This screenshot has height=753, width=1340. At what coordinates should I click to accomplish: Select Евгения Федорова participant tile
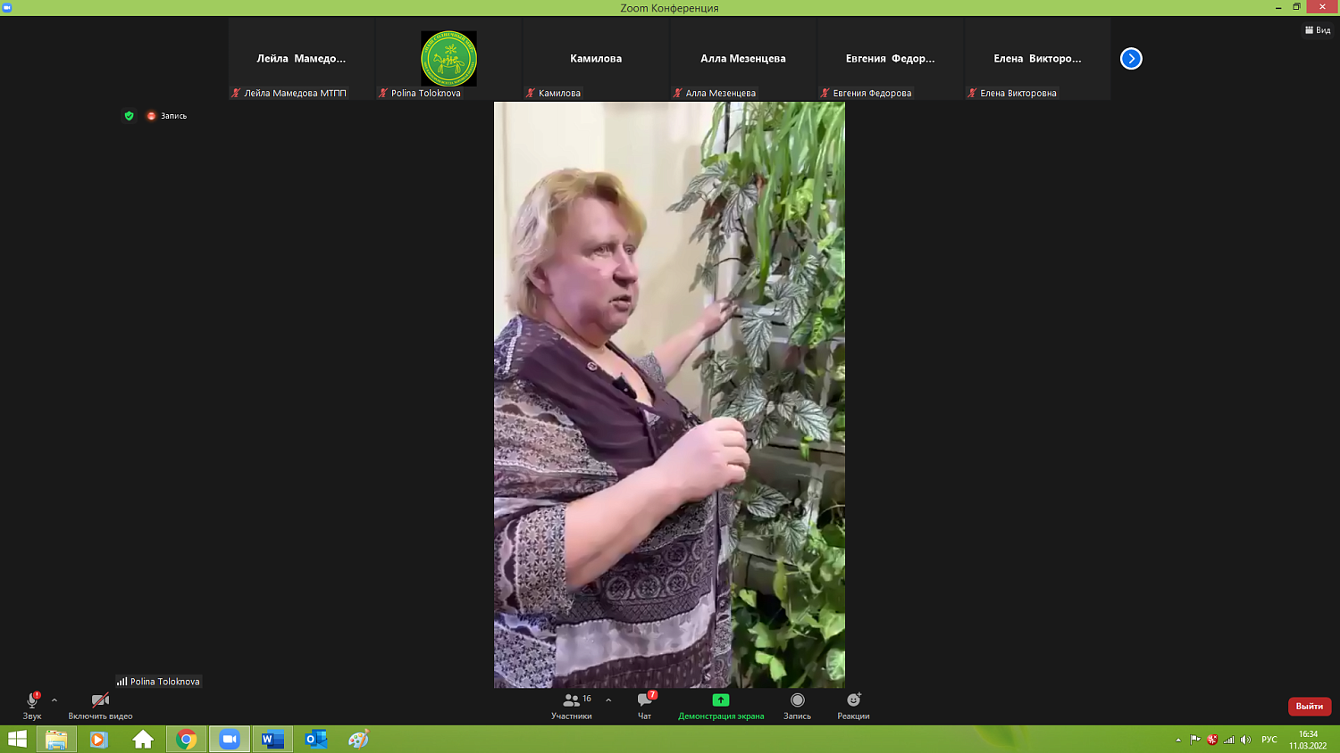pyautogui.click(x=891, y=59)
